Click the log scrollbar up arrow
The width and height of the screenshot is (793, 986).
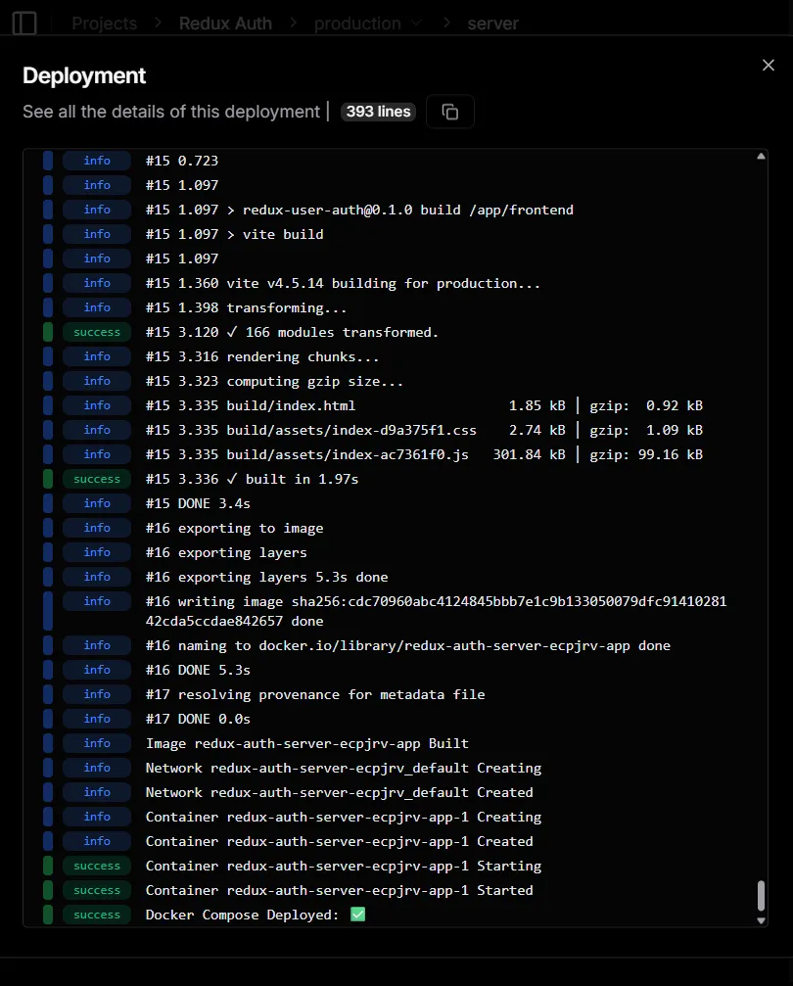pyautogui.click(x=761, y=157)
